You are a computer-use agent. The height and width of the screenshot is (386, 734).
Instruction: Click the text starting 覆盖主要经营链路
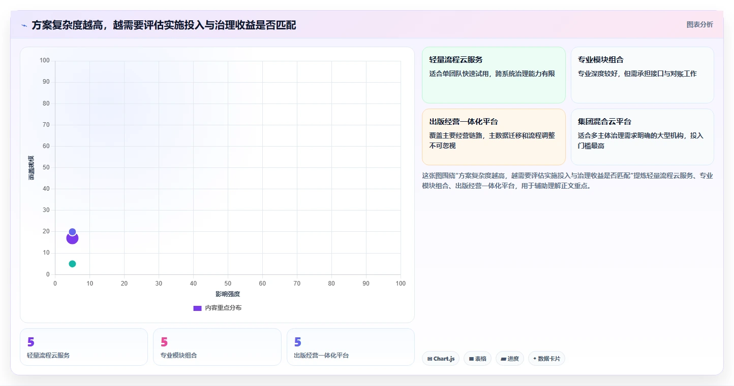(x=492, y=141)
